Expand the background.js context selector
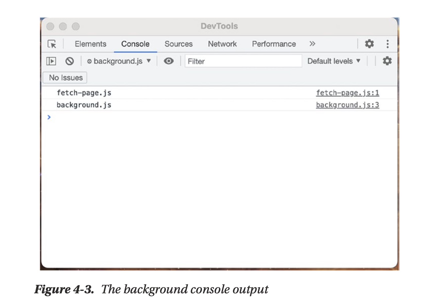This screenshot has height=304, width=426. (119, 61)
